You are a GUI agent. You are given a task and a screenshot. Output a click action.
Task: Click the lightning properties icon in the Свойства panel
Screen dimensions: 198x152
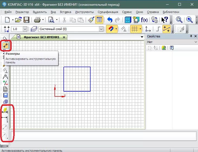pos(164,48)
